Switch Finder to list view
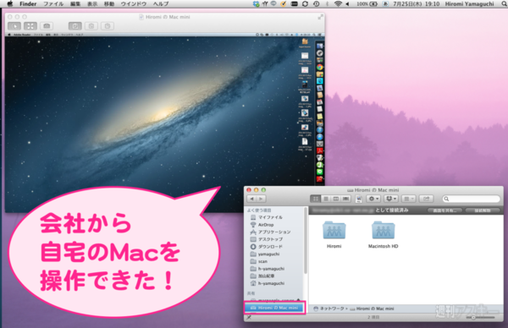 pos(326,199)
